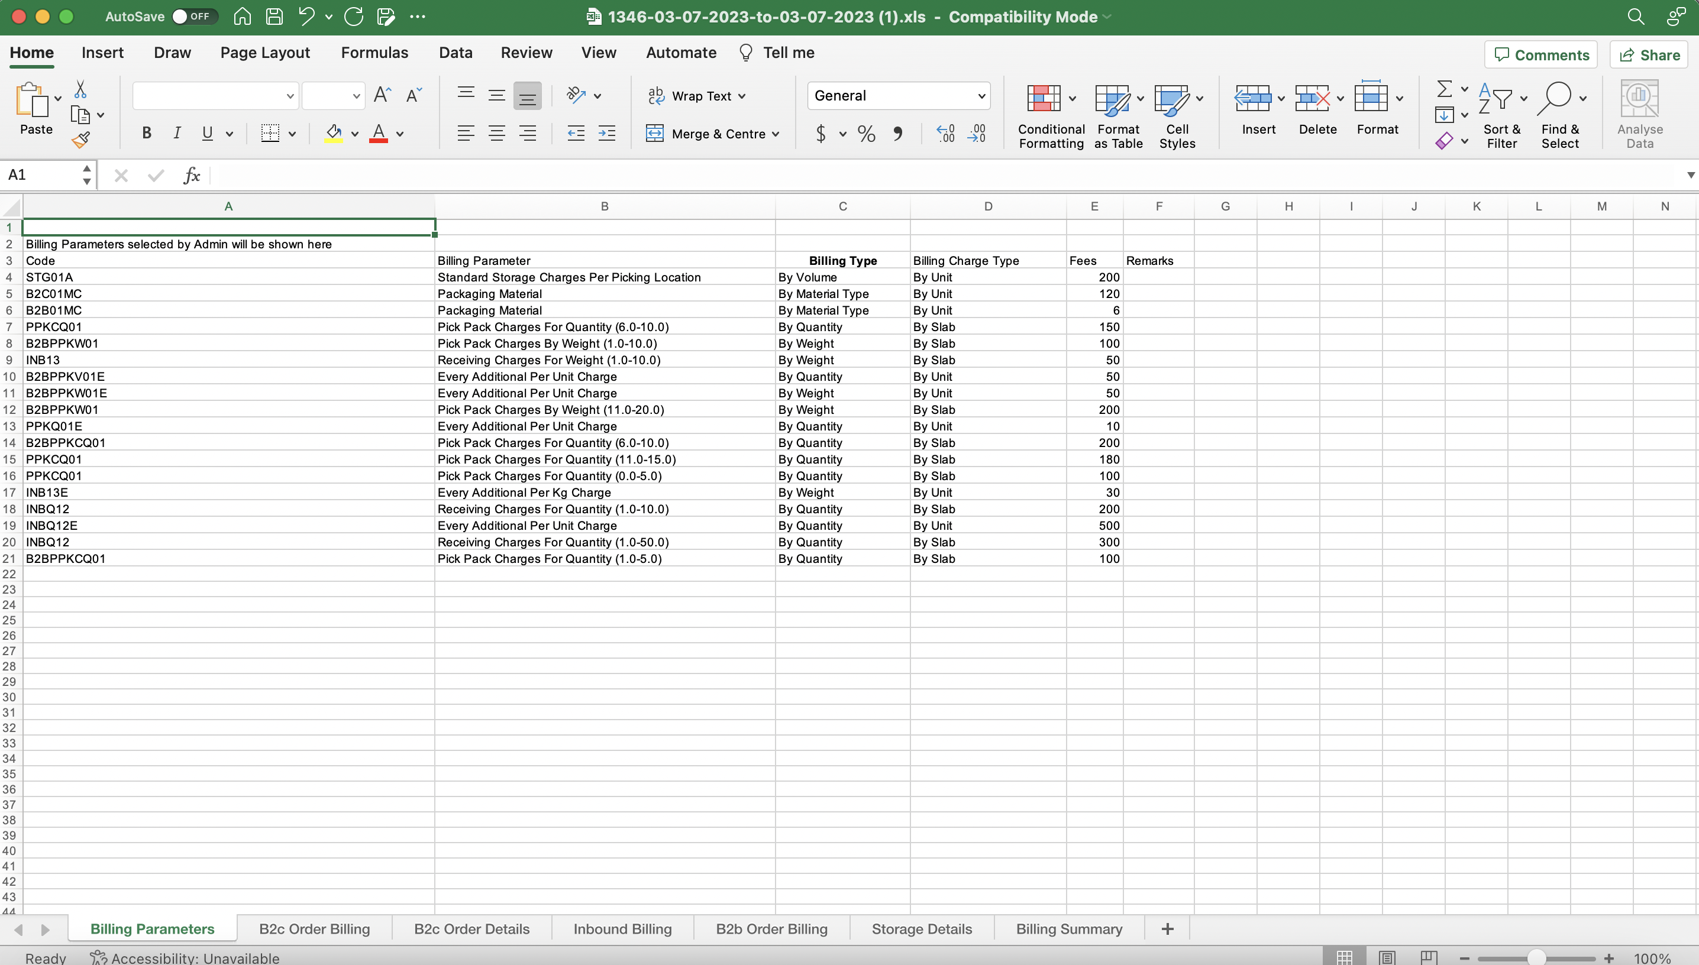Click the Undo arrow icon

click(x=306, y=17)
